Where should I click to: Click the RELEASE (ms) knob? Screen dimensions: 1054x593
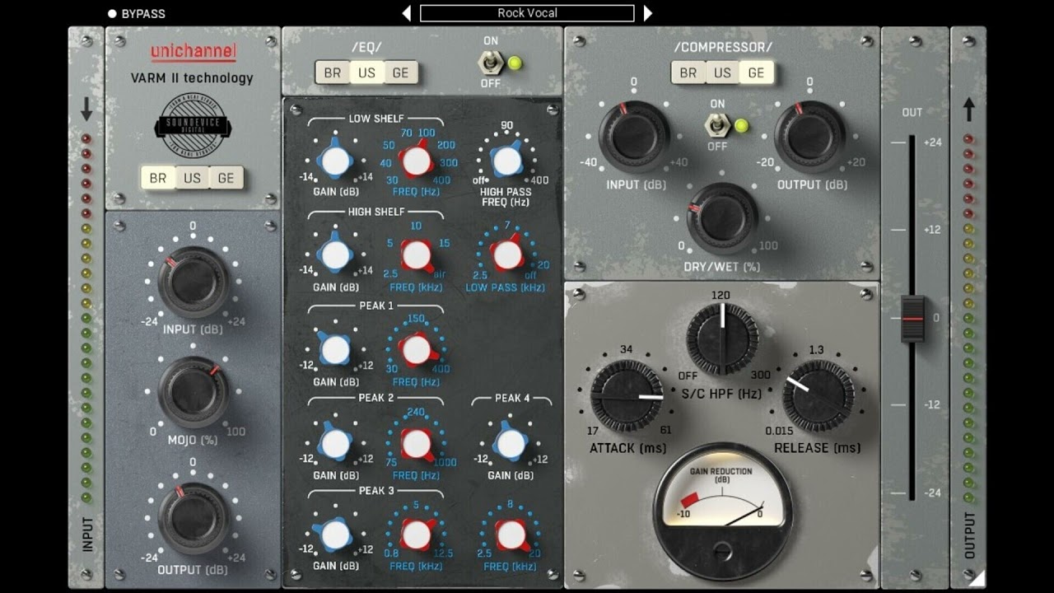(x=818, y=396)
